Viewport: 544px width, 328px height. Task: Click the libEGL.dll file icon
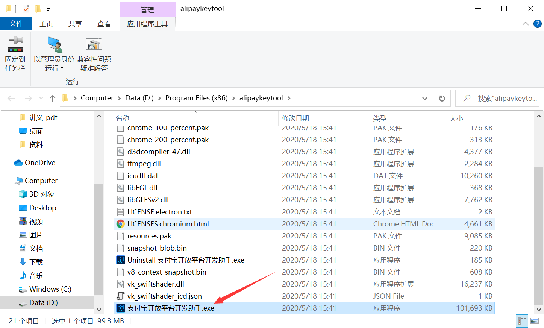120,188
